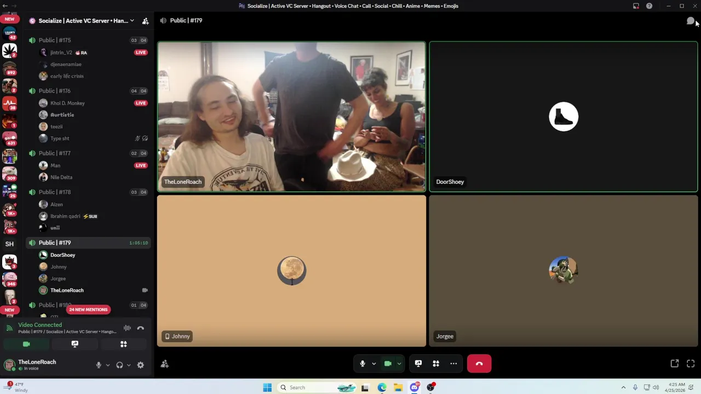Start screen share from Video Connected panel
Image resolution: width=701 pixels, height=394 pixels.
[x=75, y=344]
